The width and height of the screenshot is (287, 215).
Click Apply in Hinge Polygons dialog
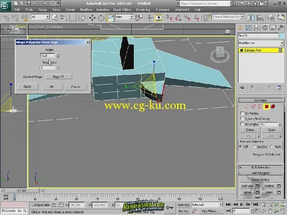coord(27,87)
